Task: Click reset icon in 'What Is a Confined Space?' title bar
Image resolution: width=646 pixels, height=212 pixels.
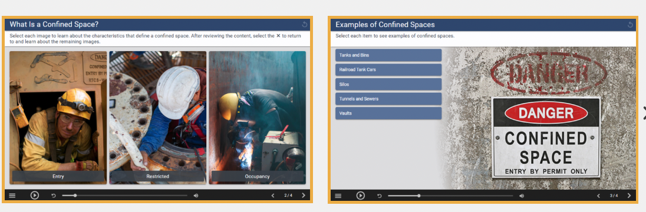Action: [x=305, y=25]
